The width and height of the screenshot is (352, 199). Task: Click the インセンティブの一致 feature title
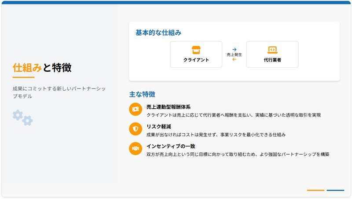click(x=171, y=146)
